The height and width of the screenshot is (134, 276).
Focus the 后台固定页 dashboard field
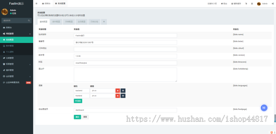tap(125, 110)
